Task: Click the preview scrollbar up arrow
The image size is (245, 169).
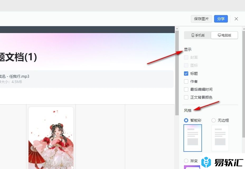Action: pyautogui.click(x=177, y=29)
